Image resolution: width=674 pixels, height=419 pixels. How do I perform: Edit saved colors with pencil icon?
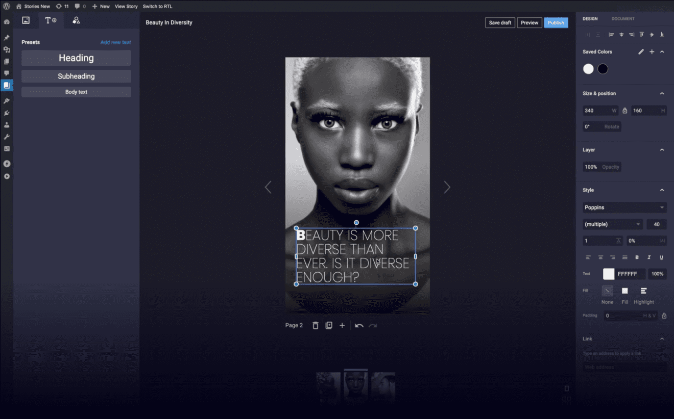[641, 51]
